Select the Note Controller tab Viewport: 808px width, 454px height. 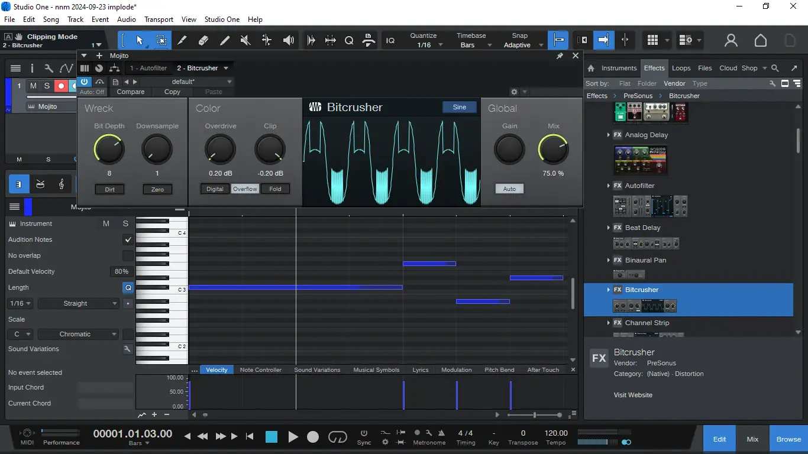pyautogui.click(x=261, y=369)
